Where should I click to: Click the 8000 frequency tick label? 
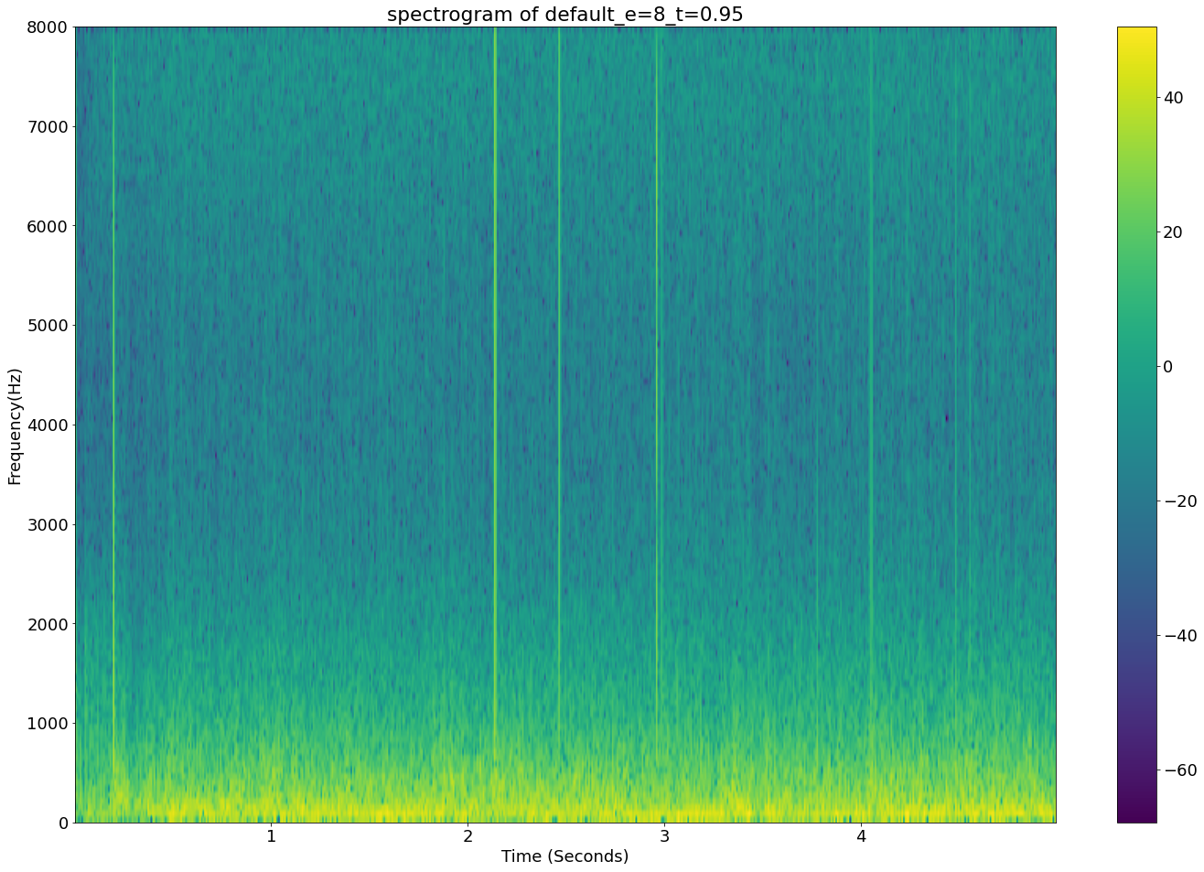tap(49, 27)
